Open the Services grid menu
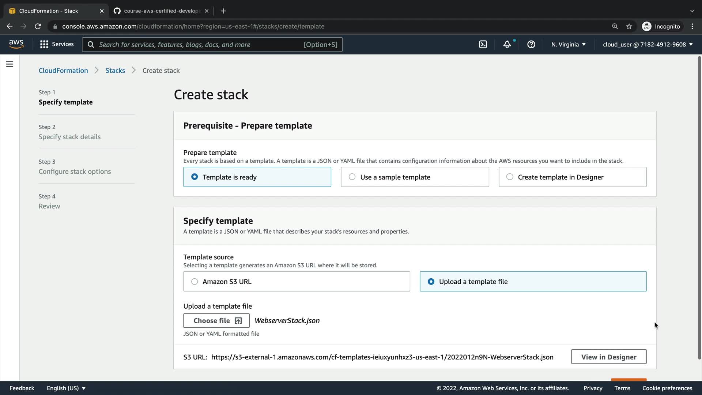702x395 pixels. click(57, 44)
